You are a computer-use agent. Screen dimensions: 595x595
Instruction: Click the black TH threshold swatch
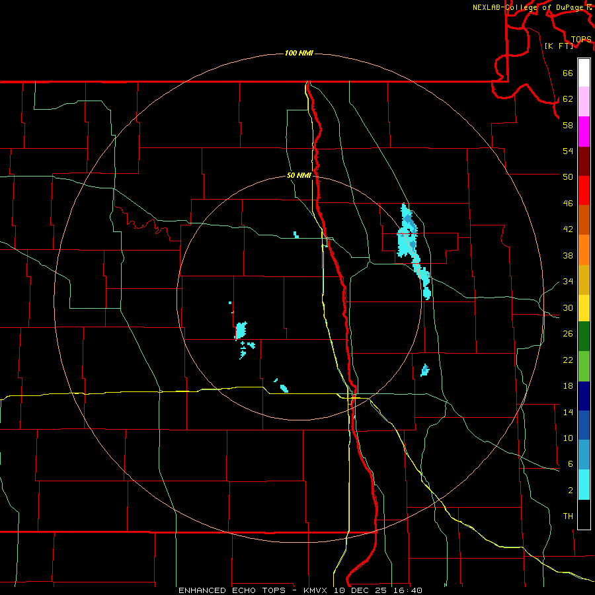pos(584,514)
